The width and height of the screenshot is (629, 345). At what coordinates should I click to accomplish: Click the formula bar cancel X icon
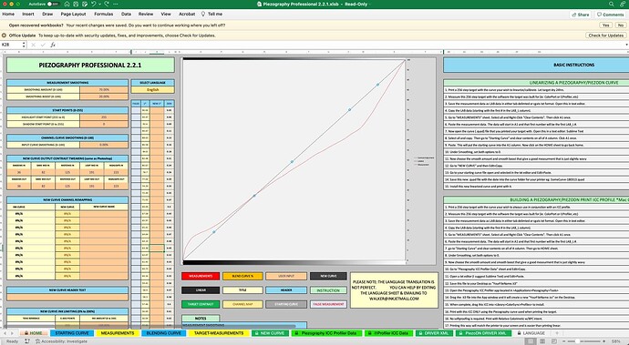pos(34,45)
